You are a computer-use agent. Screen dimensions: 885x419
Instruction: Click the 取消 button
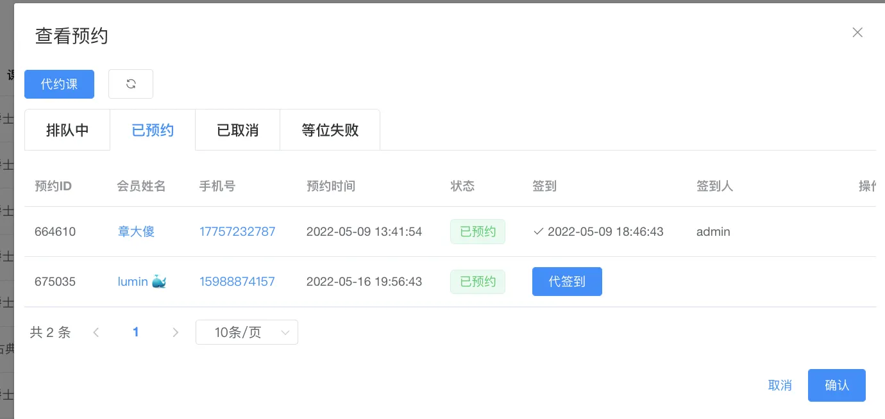click(x=780, y=385)
